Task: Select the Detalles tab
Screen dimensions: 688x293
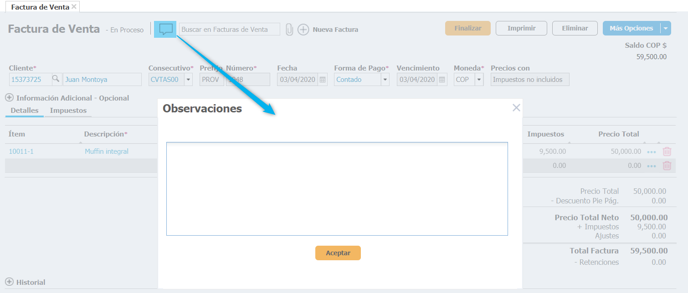Action: click(25, 111)
